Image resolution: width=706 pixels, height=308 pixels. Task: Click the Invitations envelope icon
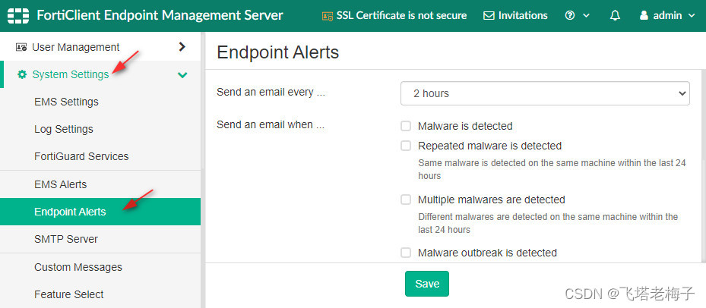489,16
